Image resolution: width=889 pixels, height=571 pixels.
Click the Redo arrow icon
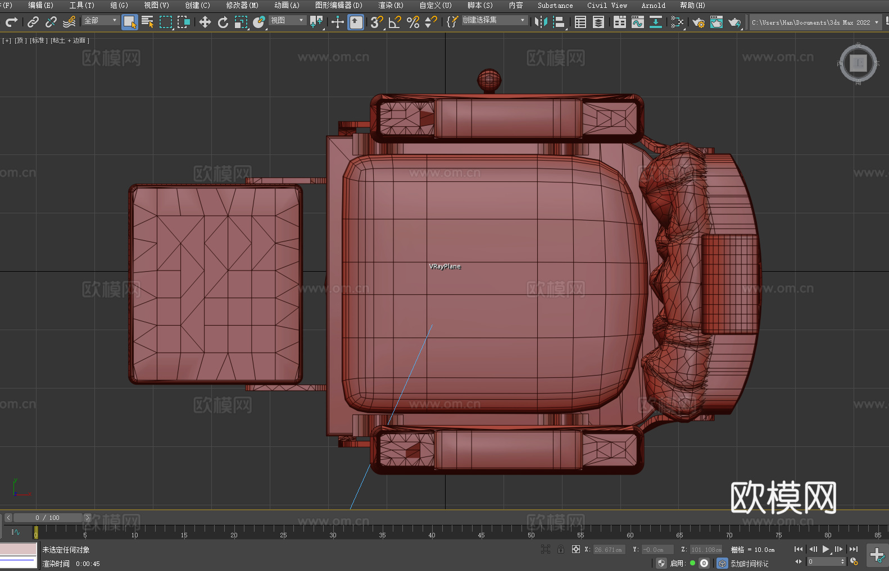pos(11,22)
